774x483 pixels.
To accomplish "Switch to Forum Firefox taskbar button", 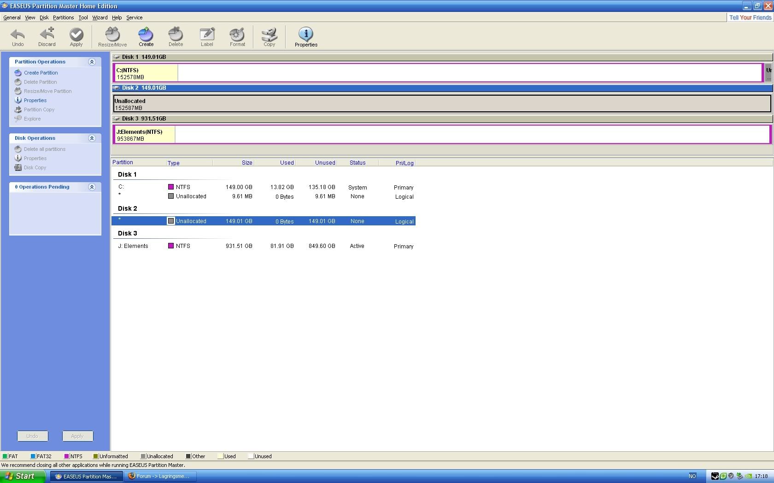I will (x=161, y=477).
